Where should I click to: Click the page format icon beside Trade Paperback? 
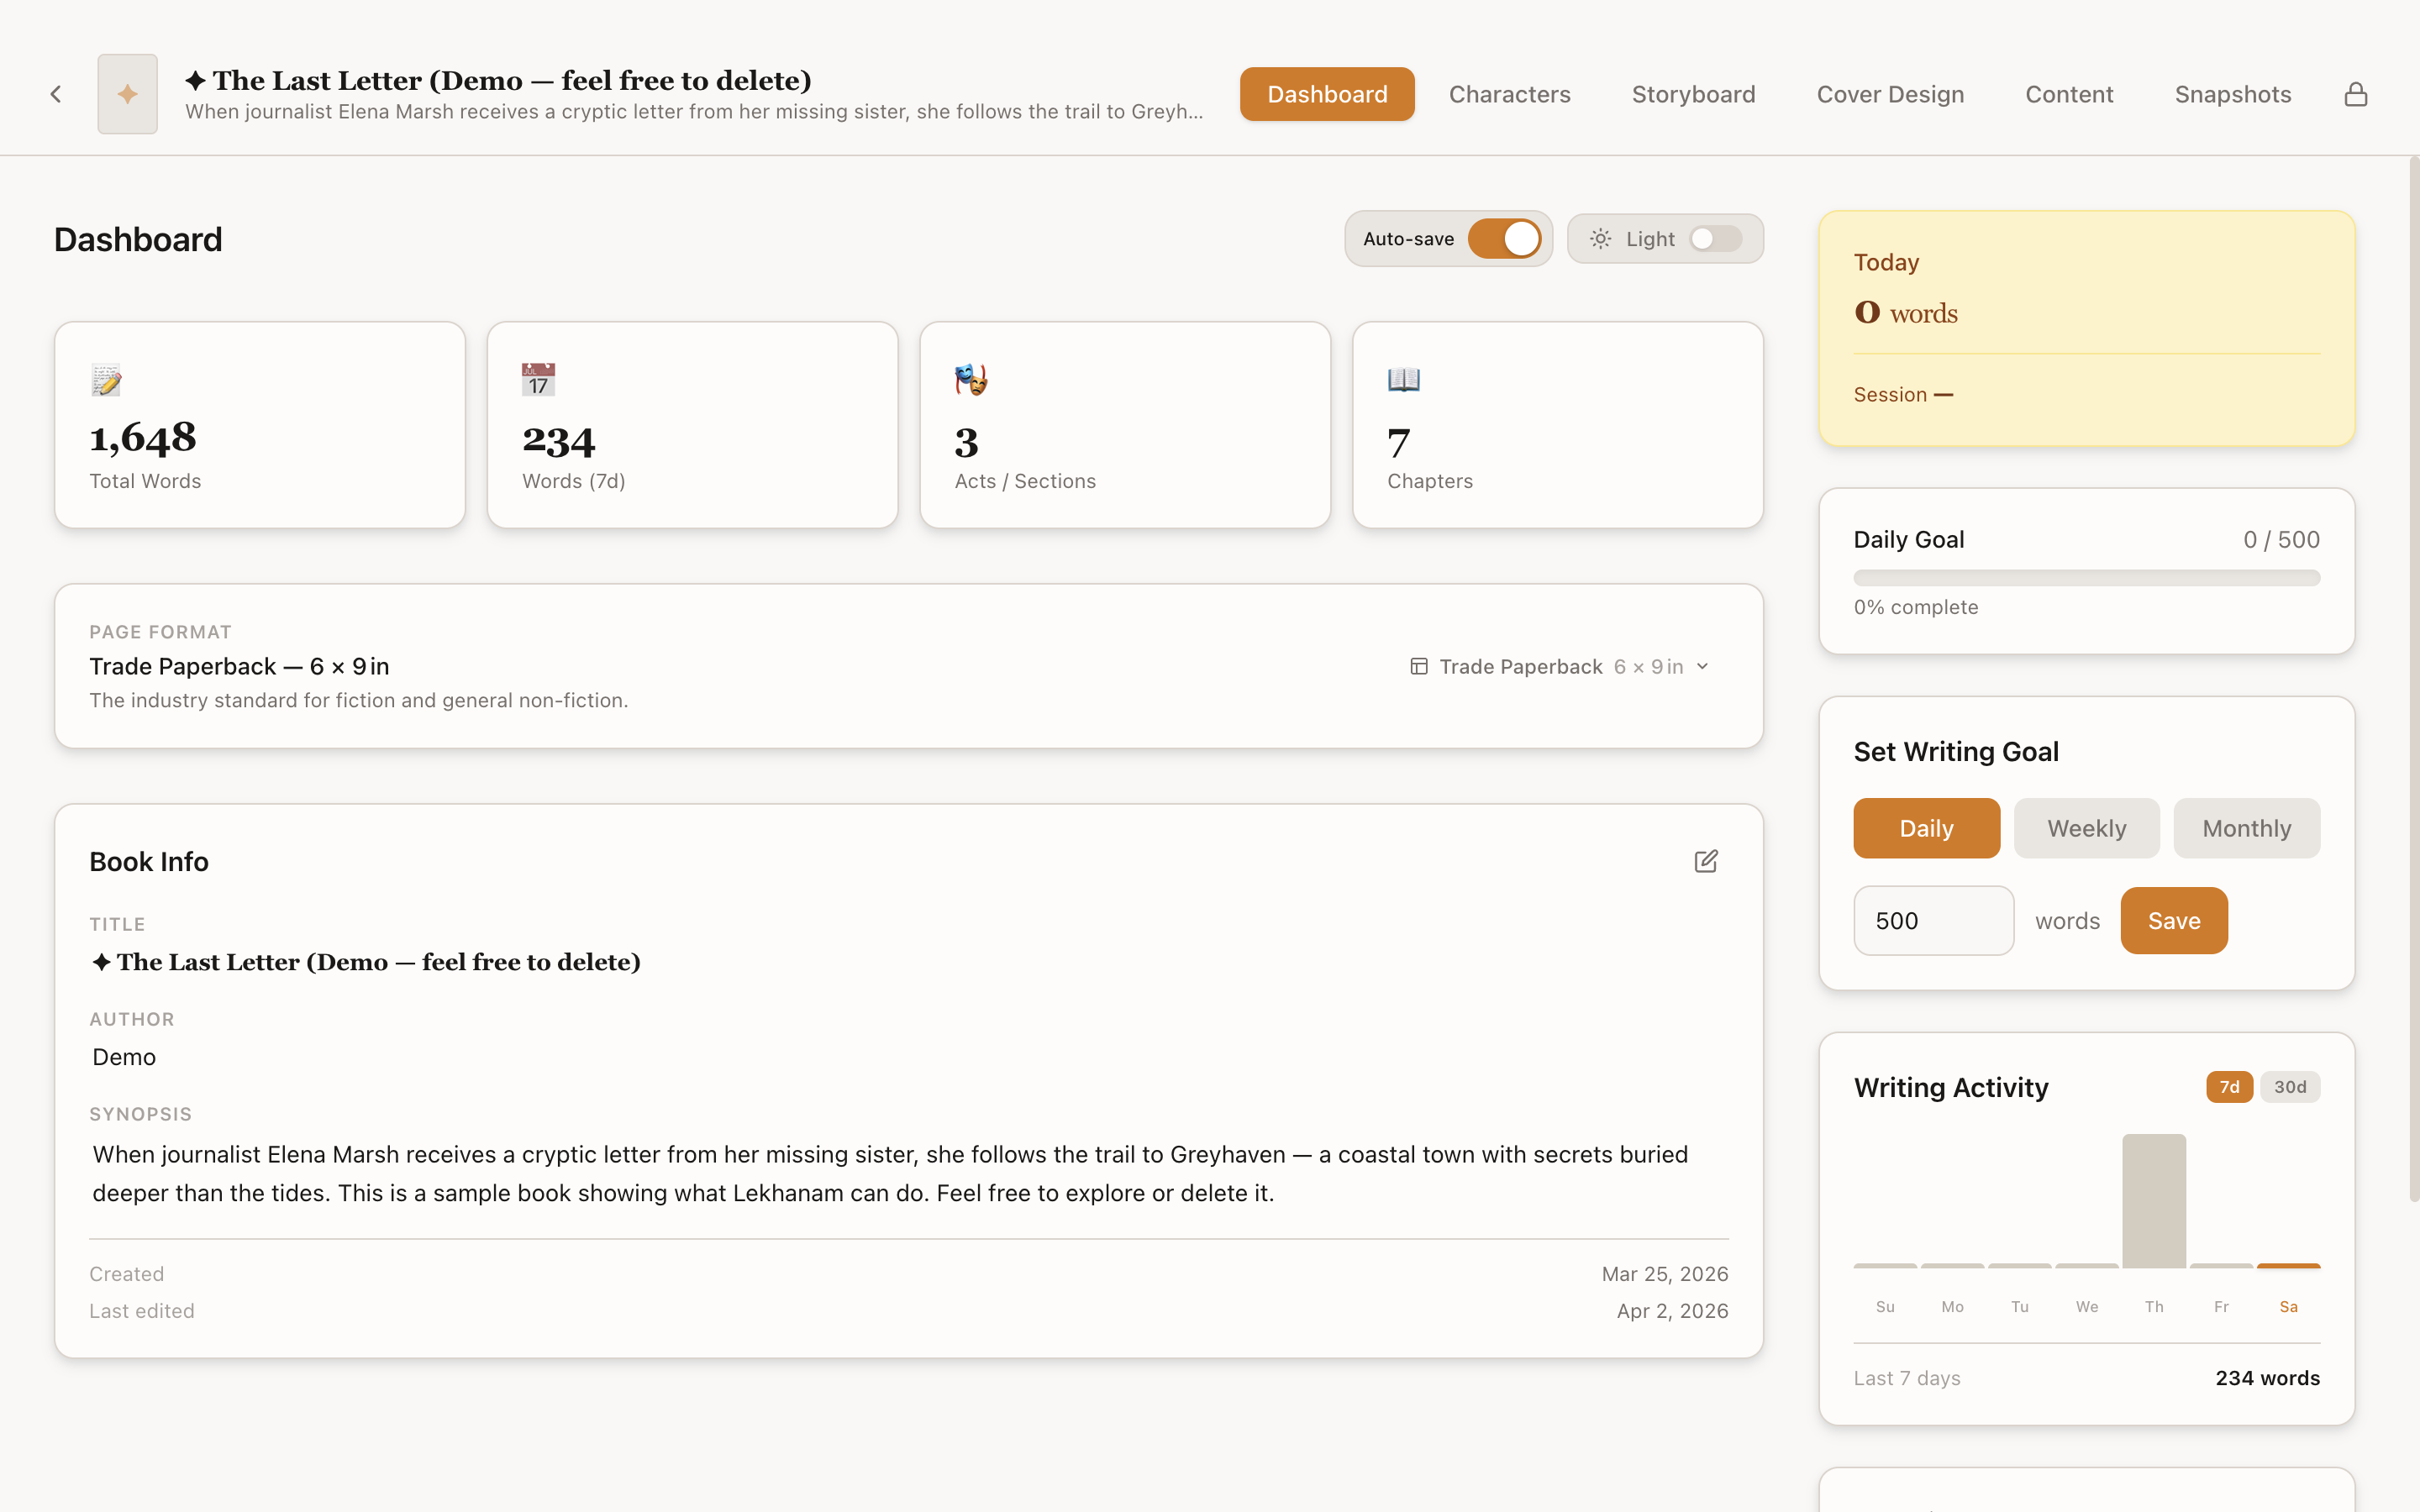[x=1419, y=665]
